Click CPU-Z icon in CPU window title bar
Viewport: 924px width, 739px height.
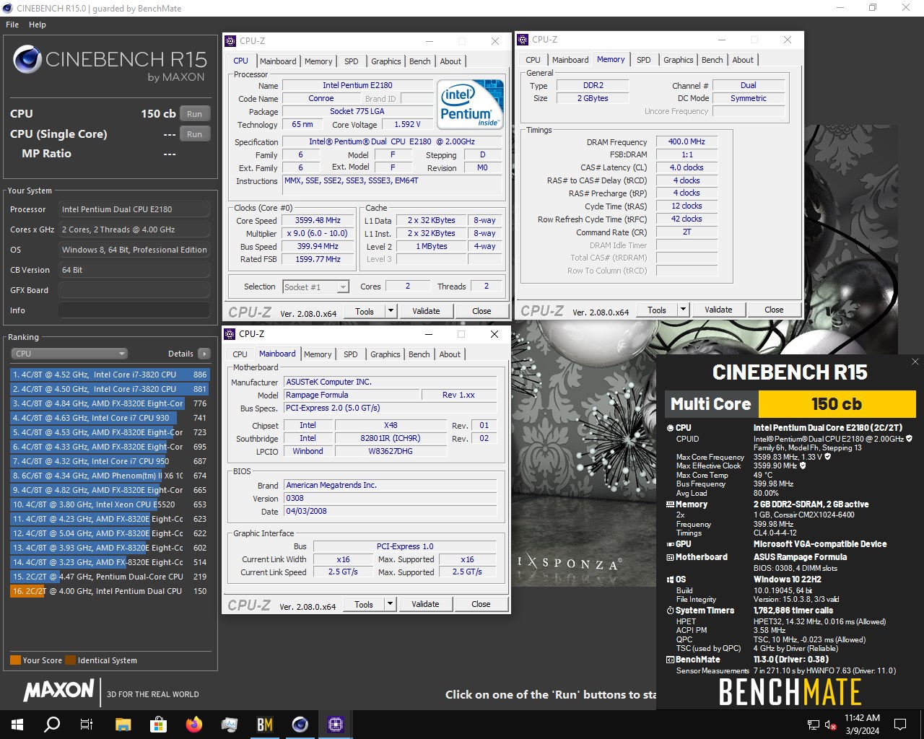click(x=230, y=41)
